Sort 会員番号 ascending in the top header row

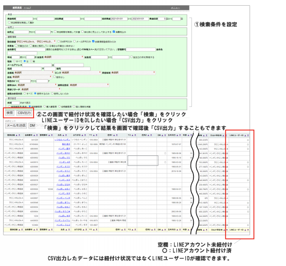(x=35, y=135)
